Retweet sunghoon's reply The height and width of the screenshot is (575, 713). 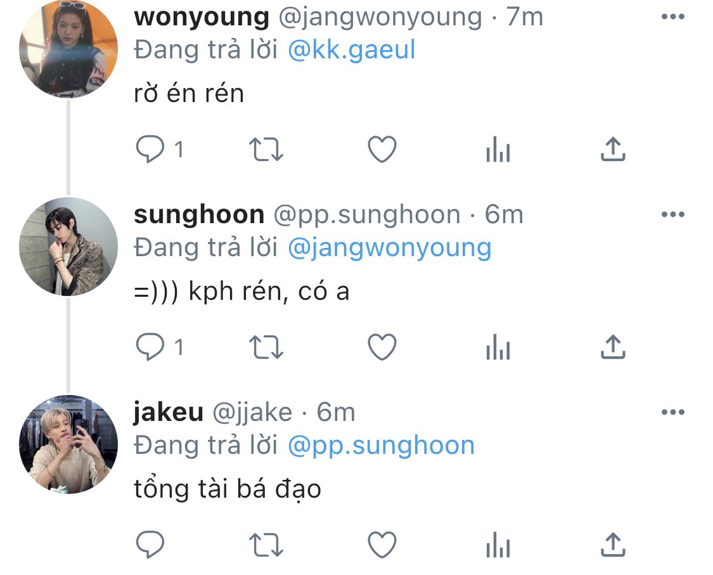[266, 347]
